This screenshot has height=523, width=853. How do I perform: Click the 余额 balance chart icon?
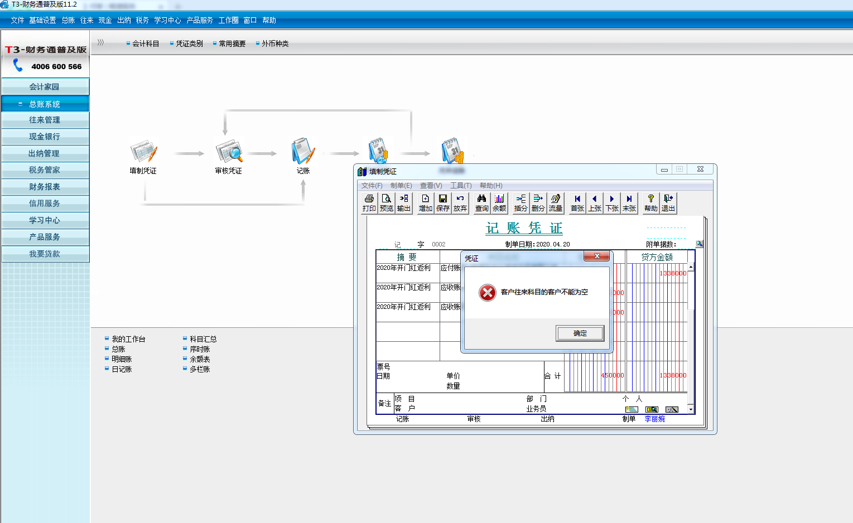(499, 203)
